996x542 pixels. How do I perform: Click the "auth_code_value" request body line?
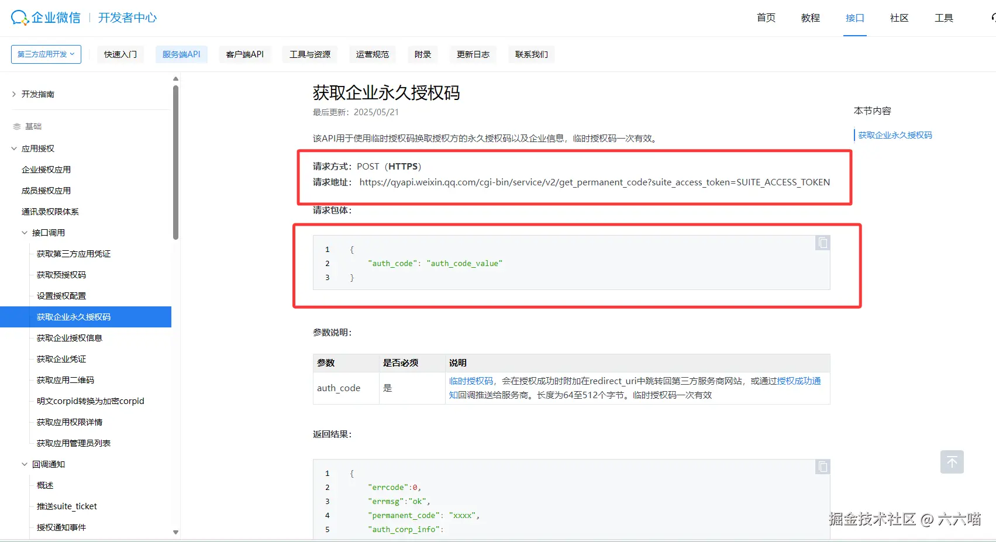435,264
